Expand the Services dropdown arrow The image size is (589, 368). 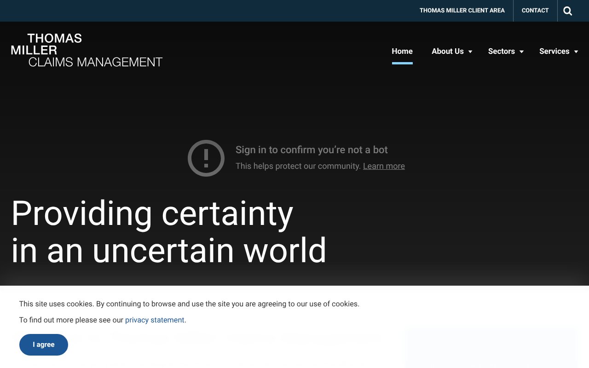coord(576,52)
